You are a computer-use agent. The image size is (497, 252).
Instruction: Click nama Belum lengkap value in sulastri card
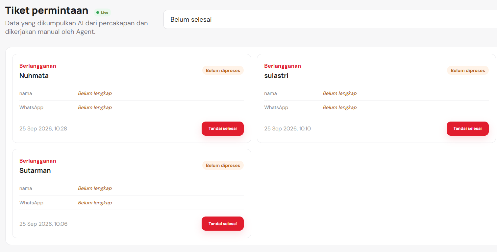339,93
